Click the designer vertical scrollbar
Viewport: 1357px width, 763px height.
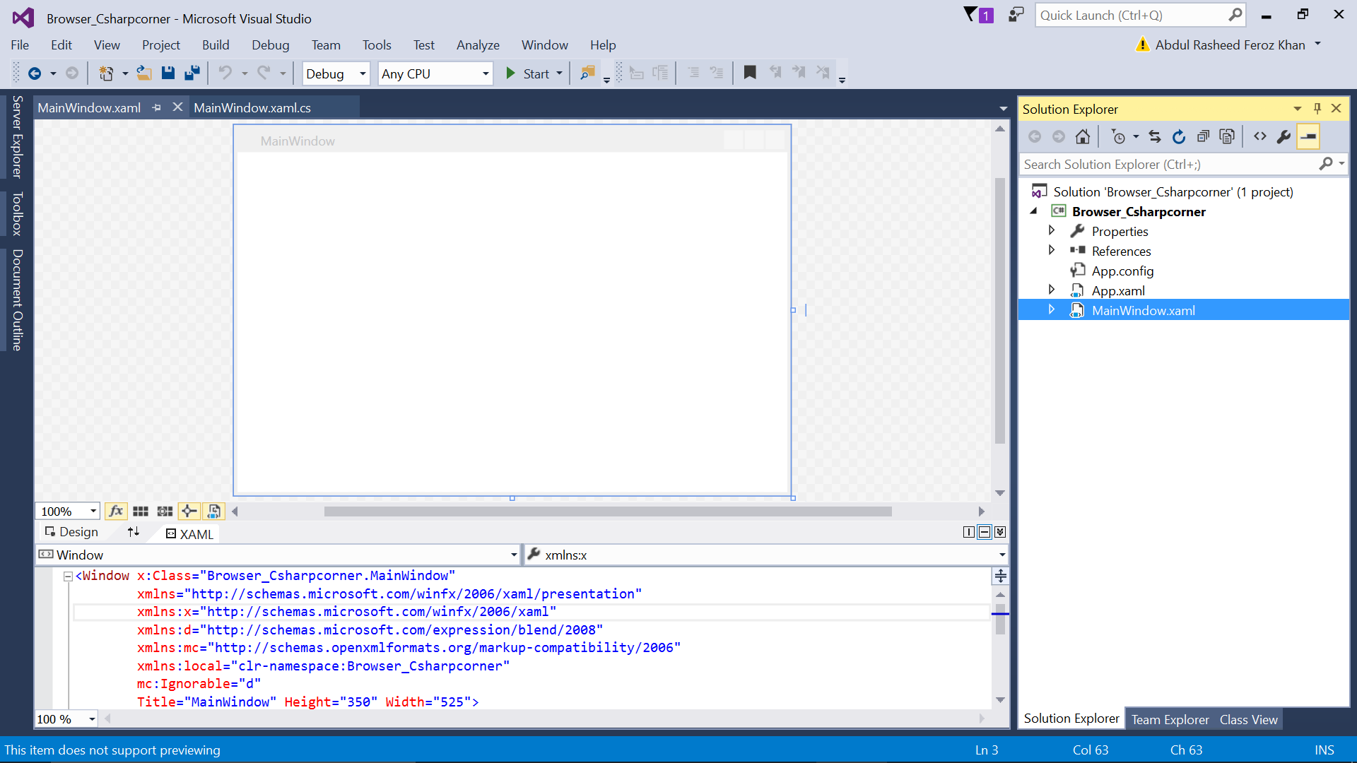coord(999,311)
